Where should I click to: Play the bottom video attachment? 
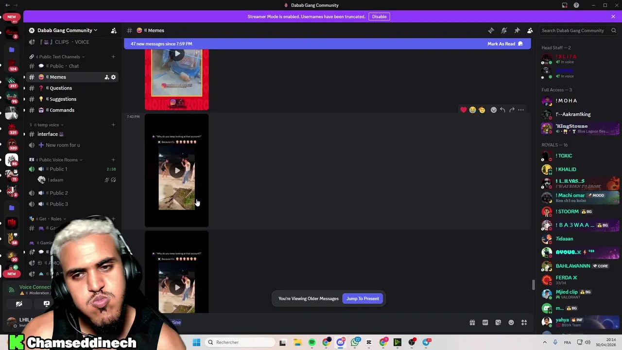tap(177, 287)
